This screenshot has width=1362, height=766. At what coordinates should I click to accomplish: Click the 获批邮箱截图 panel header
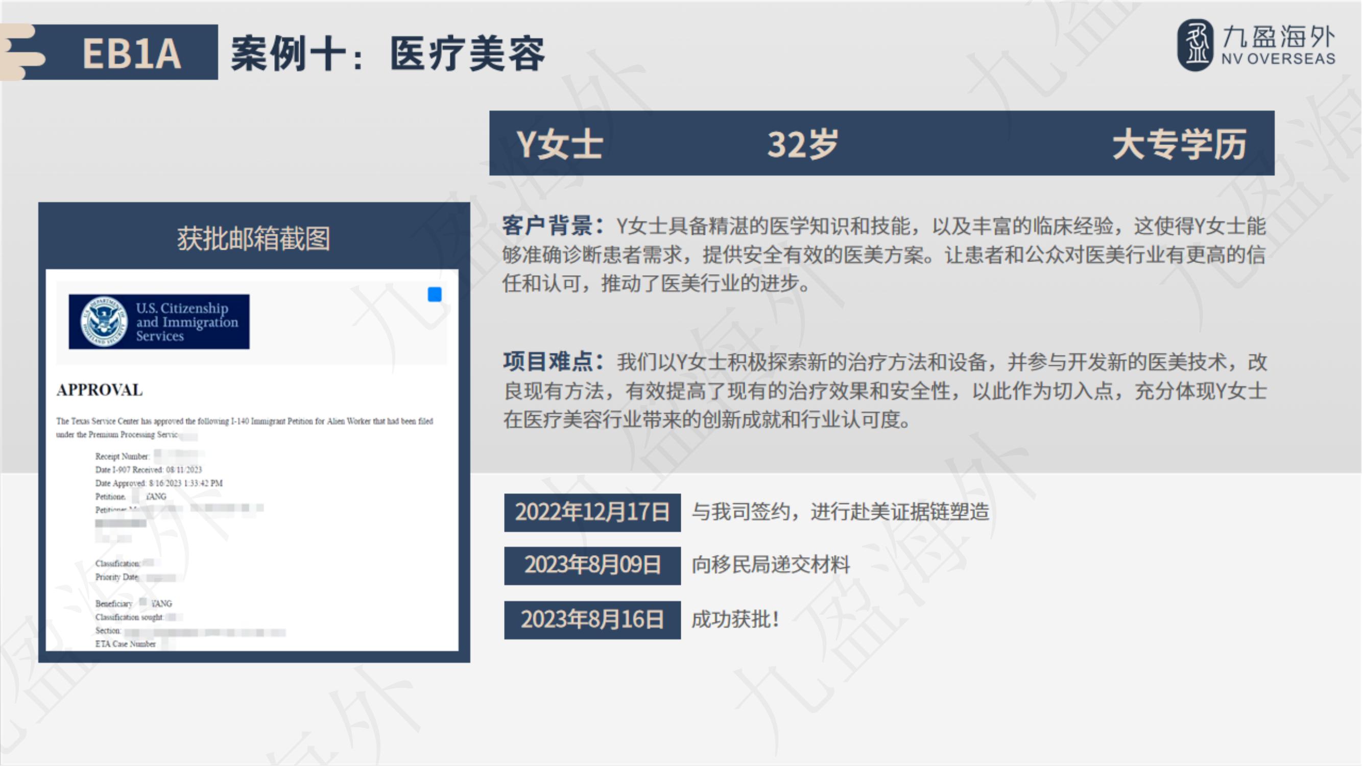coord(254,238)
